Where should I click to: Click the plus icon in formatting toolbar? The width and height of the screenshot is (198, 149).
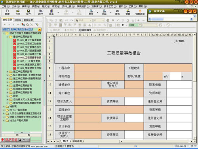click(x=138, y=20)
